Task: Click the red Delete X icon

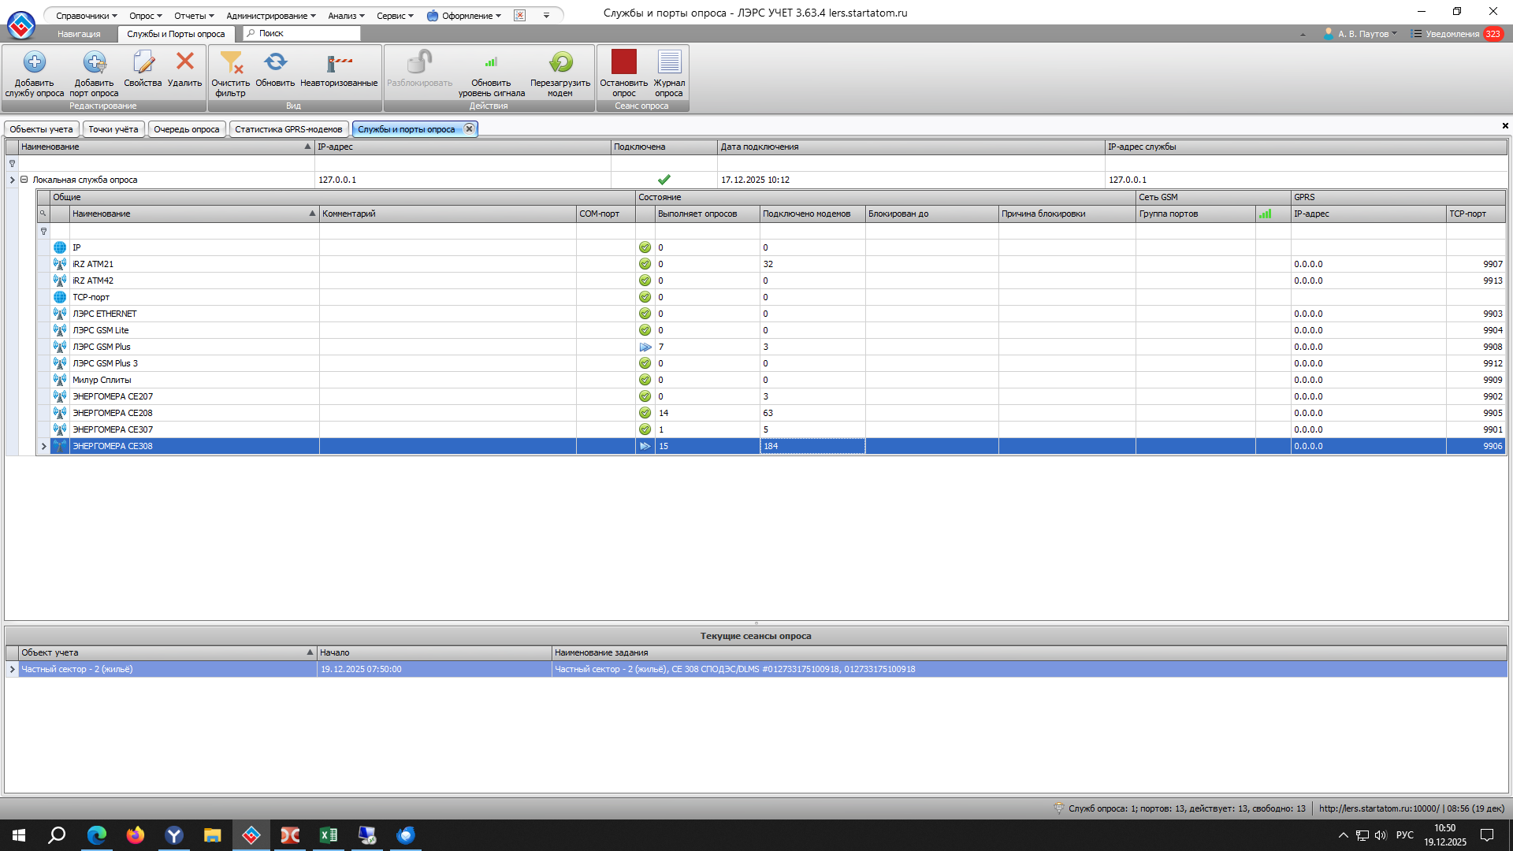Action: 184,61
